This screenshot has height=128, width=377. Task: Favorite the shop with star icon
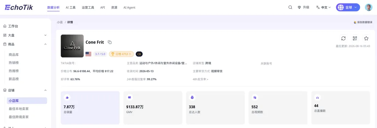366,38
